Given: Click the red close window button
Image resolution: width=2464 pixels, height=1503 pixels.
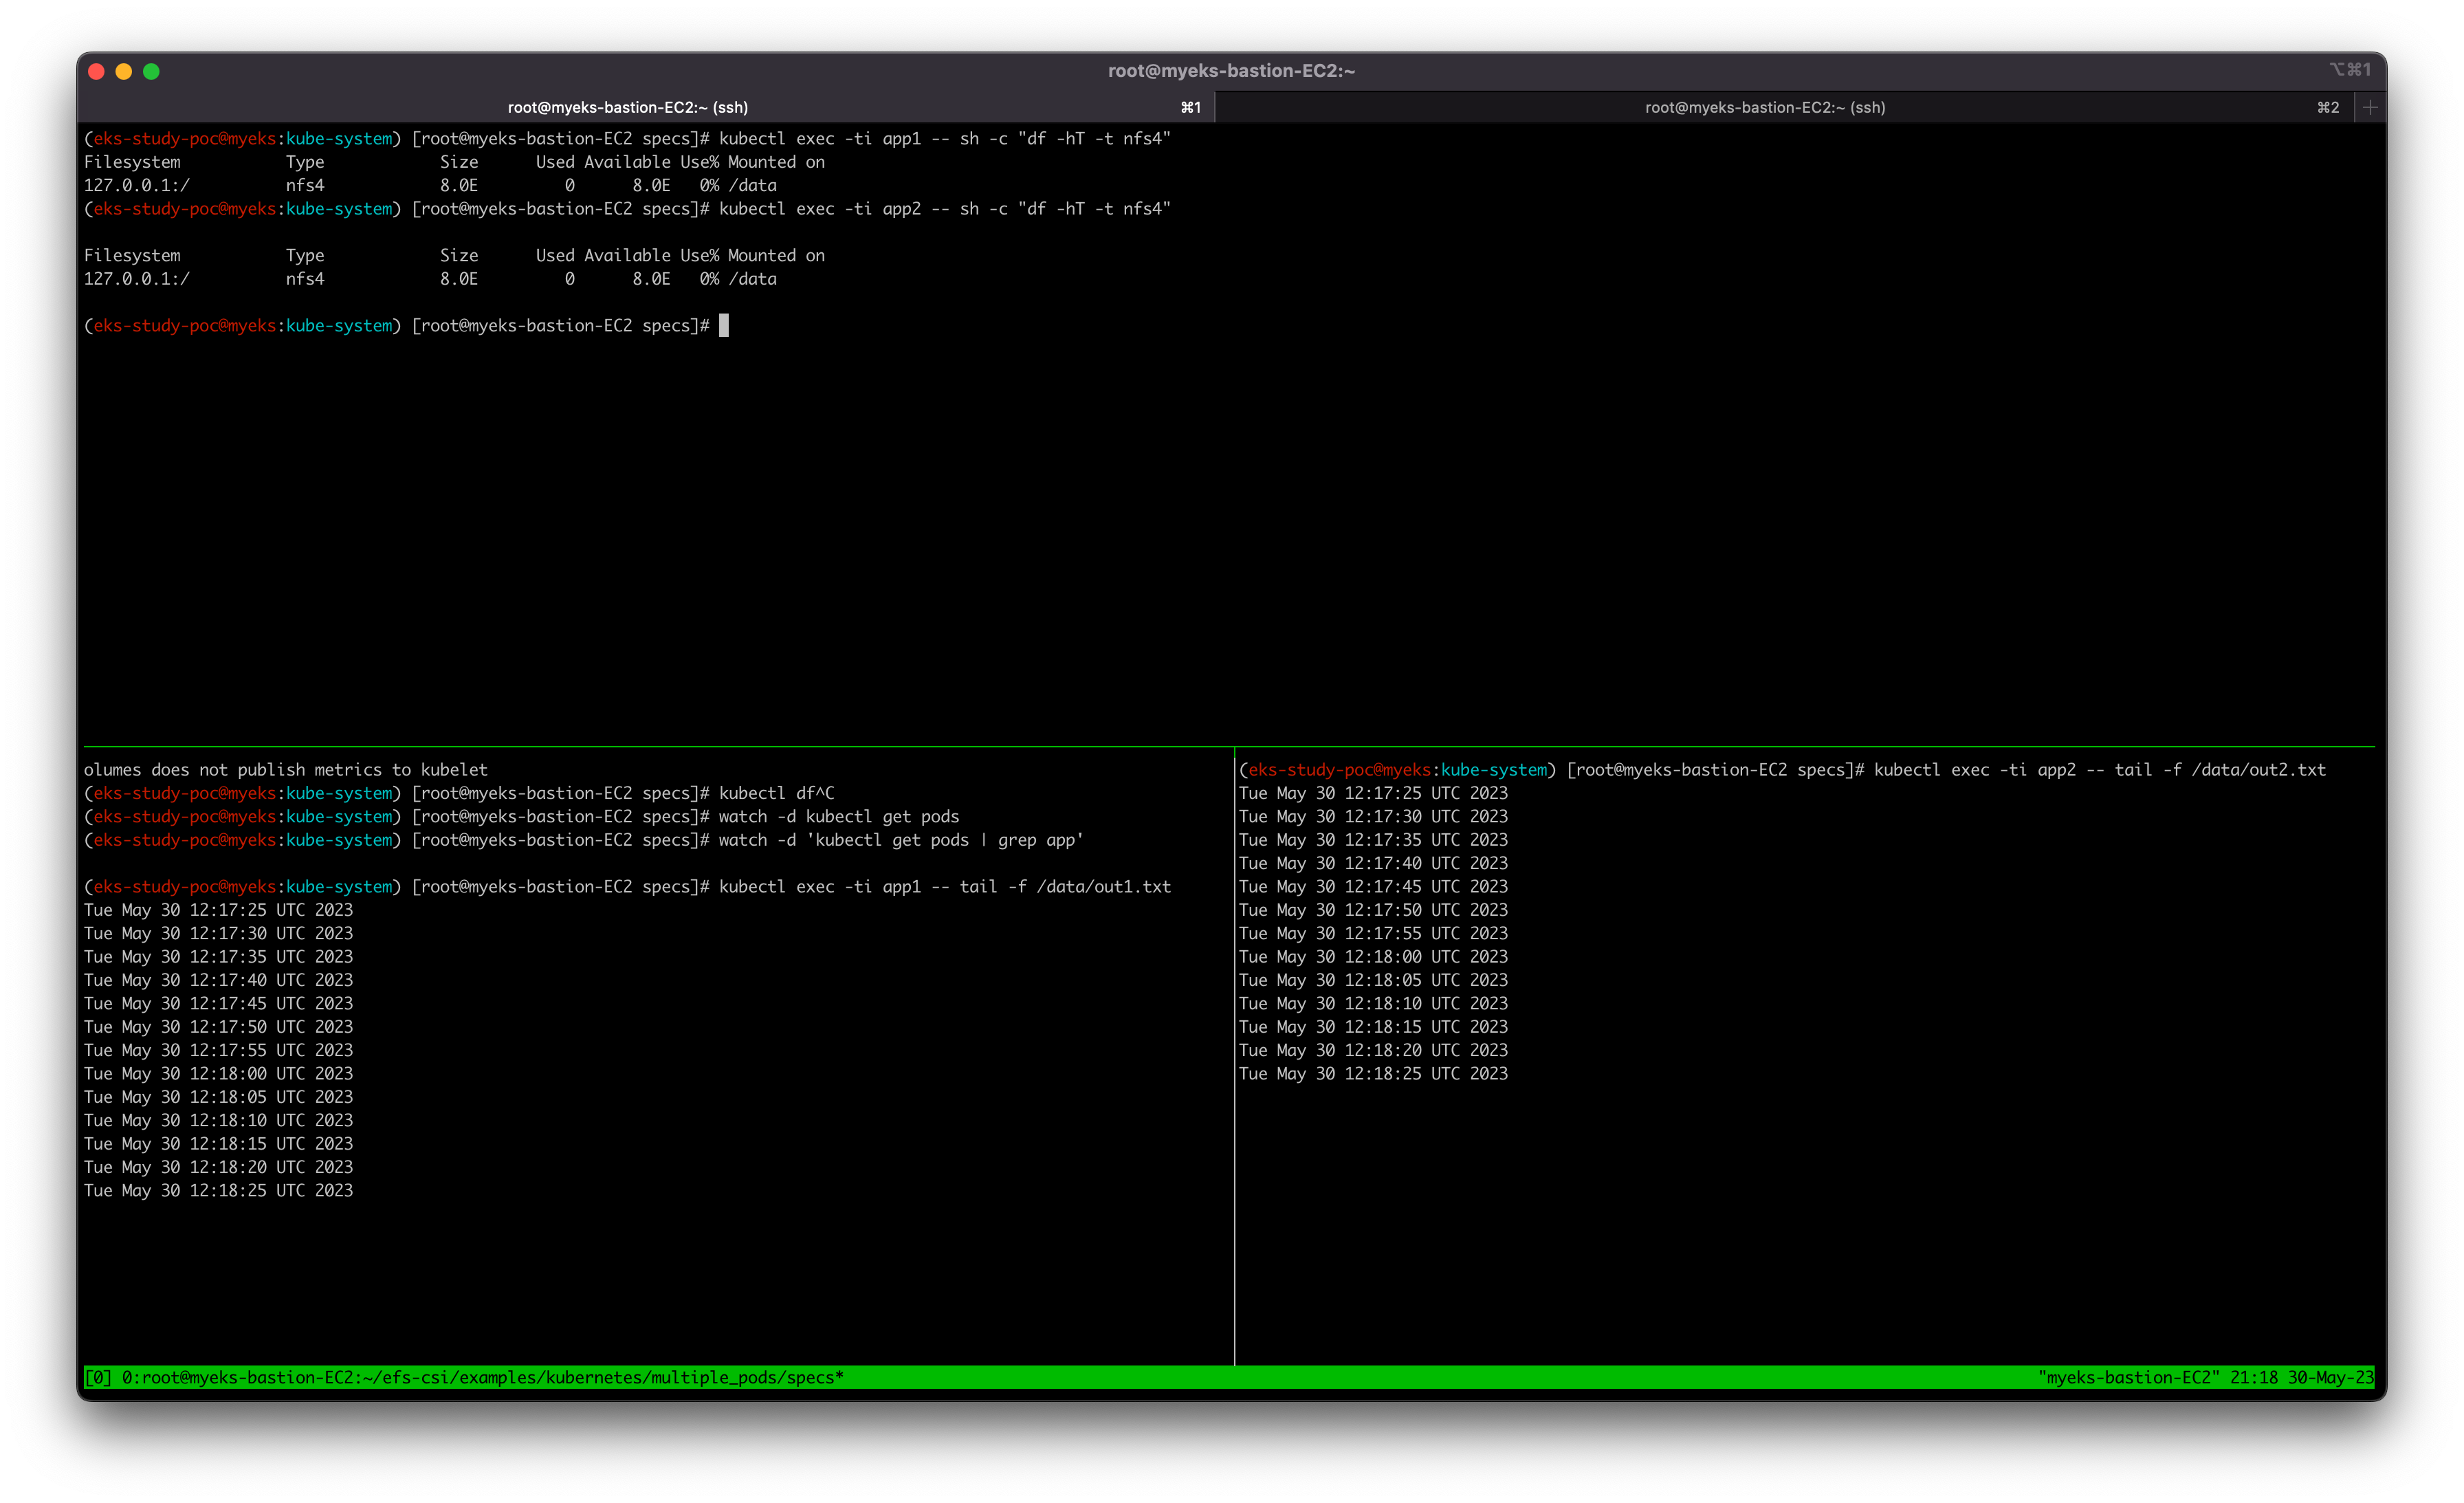Looking at the screenshot, I should [x=97, y=71].
